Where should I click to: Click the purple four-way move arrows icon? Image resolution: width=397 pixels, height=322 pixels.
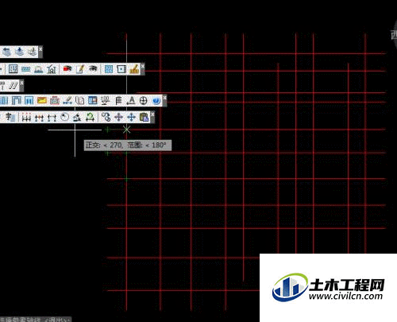(x=118, y=117)
